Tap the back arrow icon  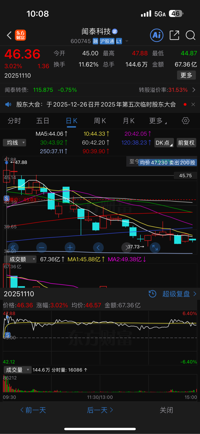[x=9, y=35]
